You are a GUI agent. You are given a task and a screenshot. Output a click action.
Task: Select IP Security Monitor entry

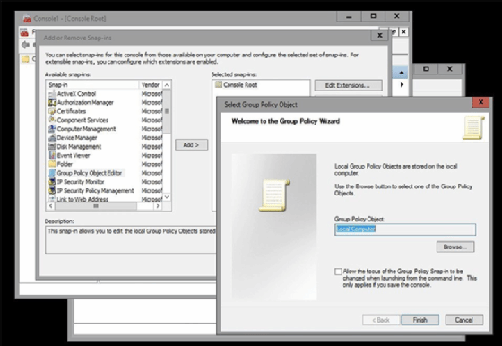pos(81,181)
